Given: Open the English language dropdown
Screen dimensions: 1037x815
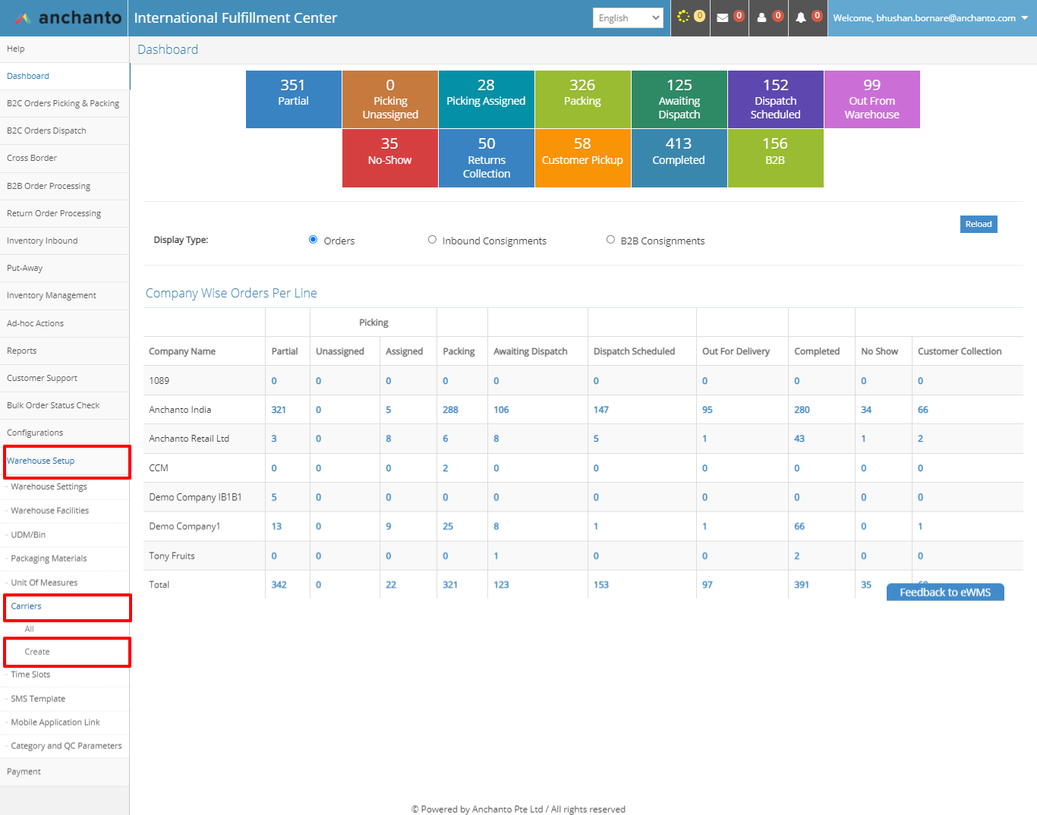Looking at the screenshot, I should pyautogui.click(x=628, y=17).
